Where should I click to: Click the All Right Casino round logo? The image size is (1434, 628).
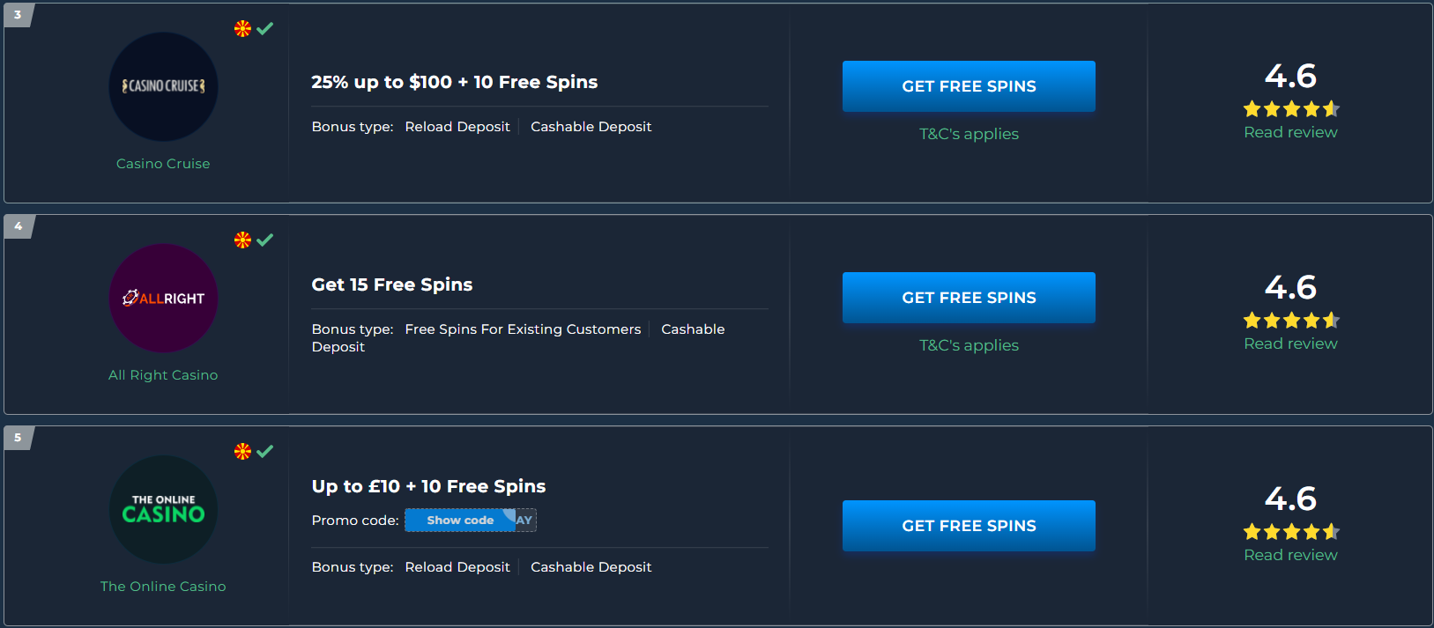(163, 298)
